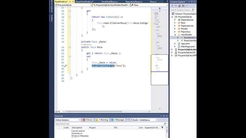The width and height of the screenshot is (246, 138).
Task: Sort Error List by Line column
Action: coord(141,128)
